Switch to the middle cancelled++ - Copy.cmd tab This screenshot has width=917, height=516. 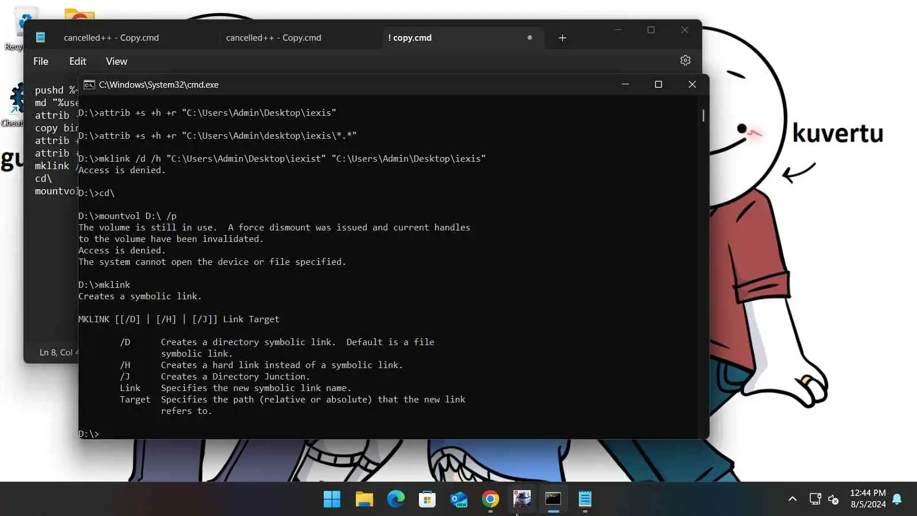[x=273, y=38]
